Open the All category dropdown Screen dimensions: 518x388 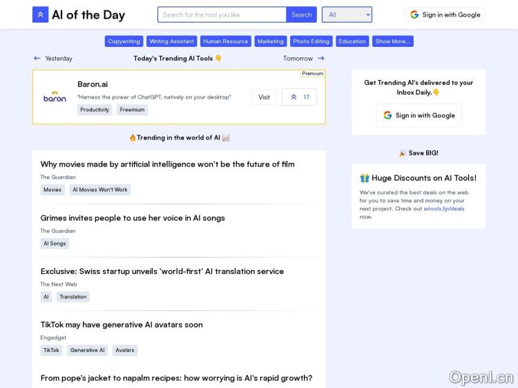pos(347,14)
